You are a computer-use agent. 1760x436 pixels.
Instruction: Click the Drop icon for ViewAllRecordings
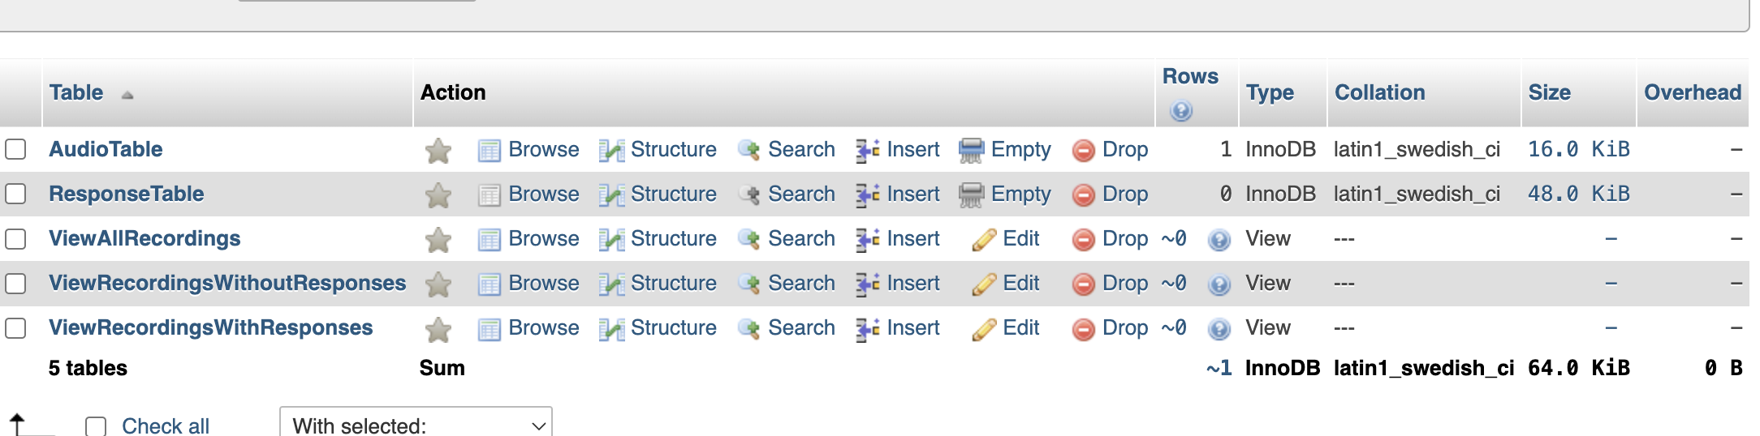(1084, 240)
